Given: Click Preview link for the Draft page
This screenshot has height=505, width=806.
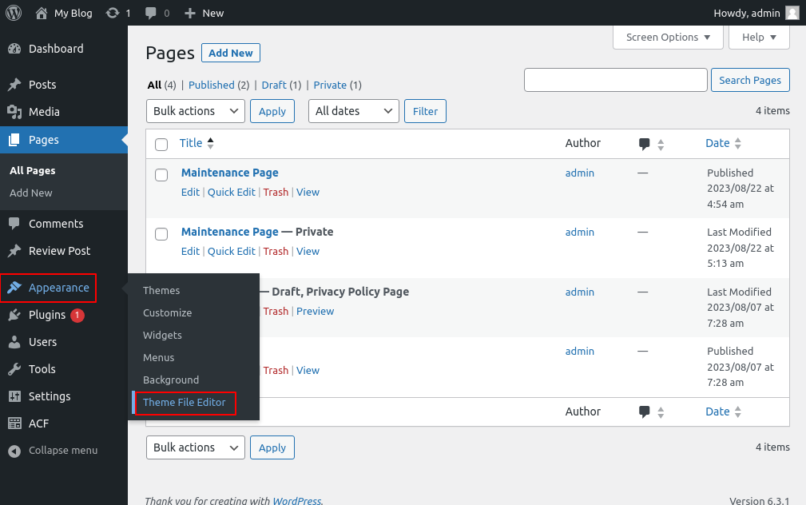Looking at the screenshot, I should 315,312.
